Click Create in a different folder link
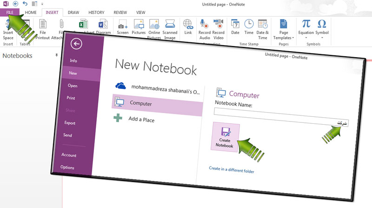The height and width of the screenshot is (208, 372). [231, 169]
